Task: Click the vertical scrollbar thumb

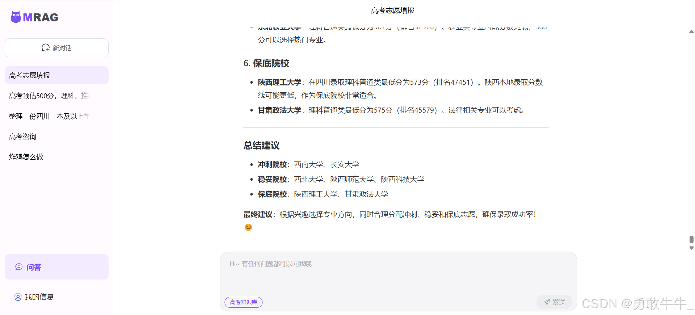Action: (691, 239)
